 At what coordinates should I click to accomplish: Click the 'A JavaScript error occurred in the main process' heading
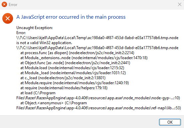click(71, 17)
